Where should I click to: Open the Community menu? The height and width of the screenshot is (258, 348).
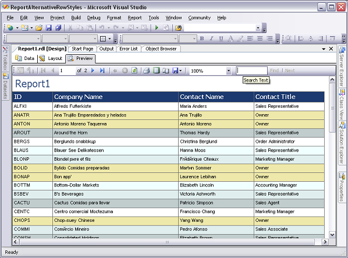click(x=199, y=17)
